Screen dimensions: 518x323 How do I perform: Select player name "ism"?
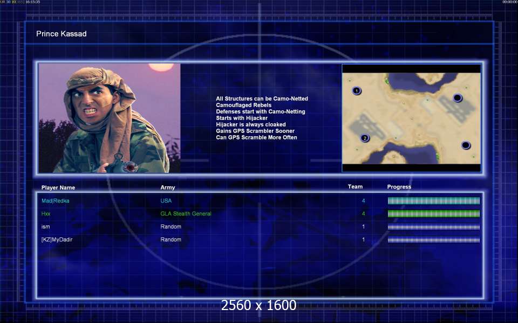coord(45,227)
